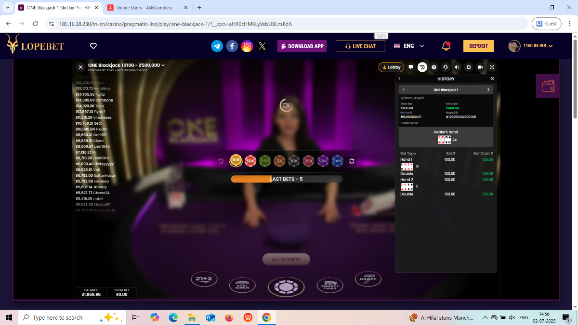Select the green 2.5K chip
The width and height of the screenshot is (578, 325).
tap(264, 161)
